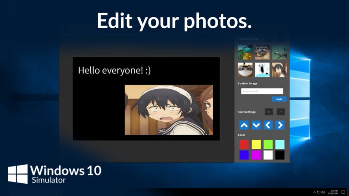Click the 'Hello everyone! :)' canvas text

pos(115,70)
